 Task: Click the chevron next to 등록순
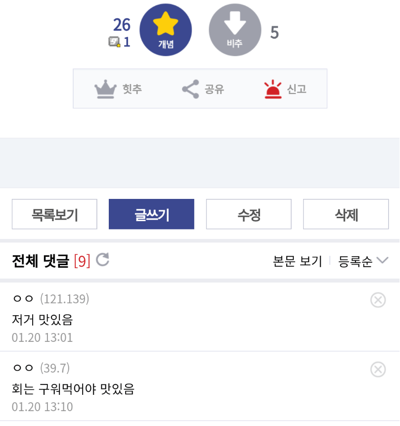click(x=383, y=260)
